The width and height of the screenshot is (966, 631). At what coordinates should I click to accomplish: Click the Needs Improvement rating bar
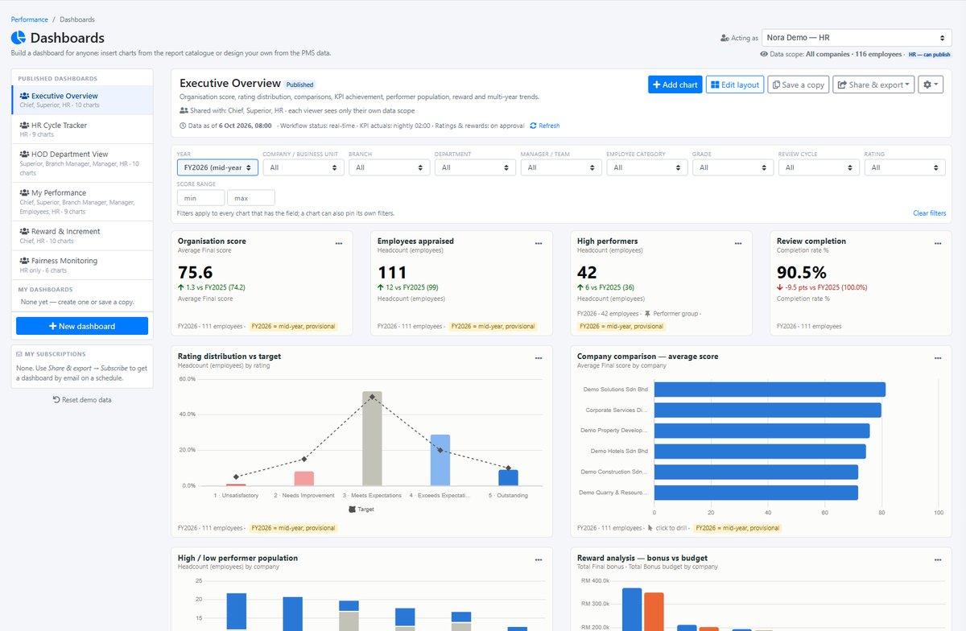pos(303,479)
